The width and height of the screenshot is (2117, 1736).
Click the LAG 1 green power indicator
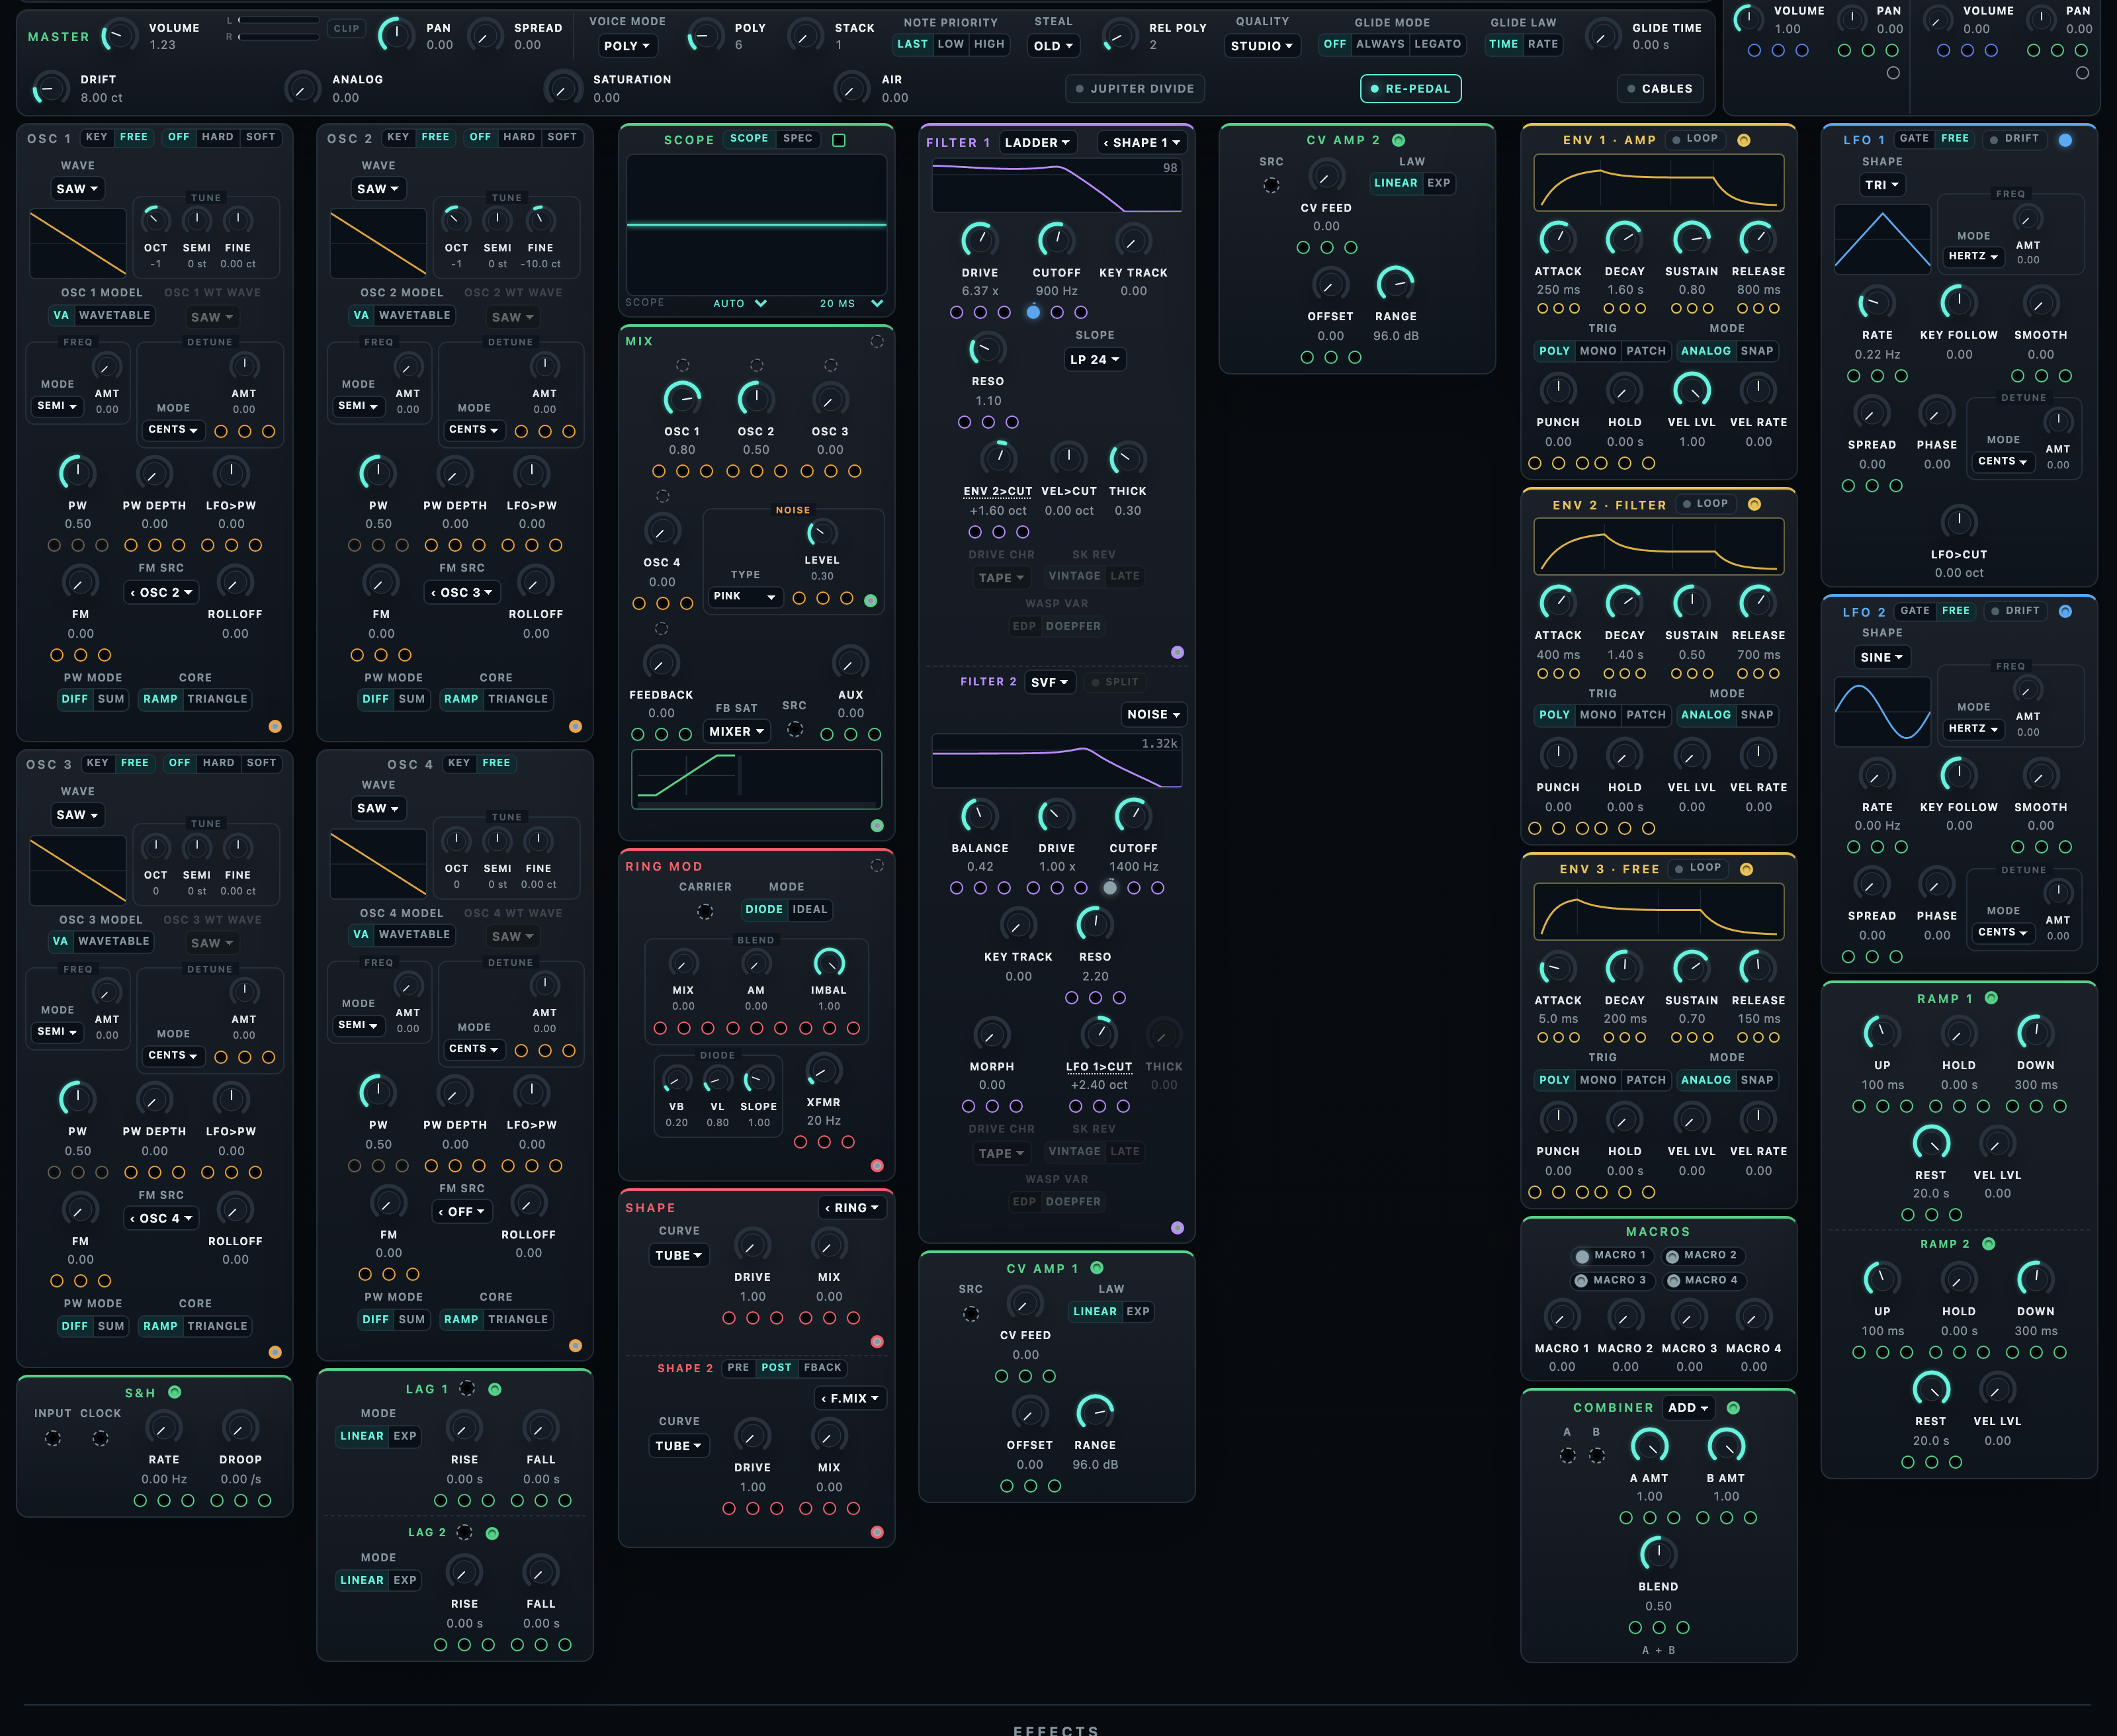point(494,1389)
